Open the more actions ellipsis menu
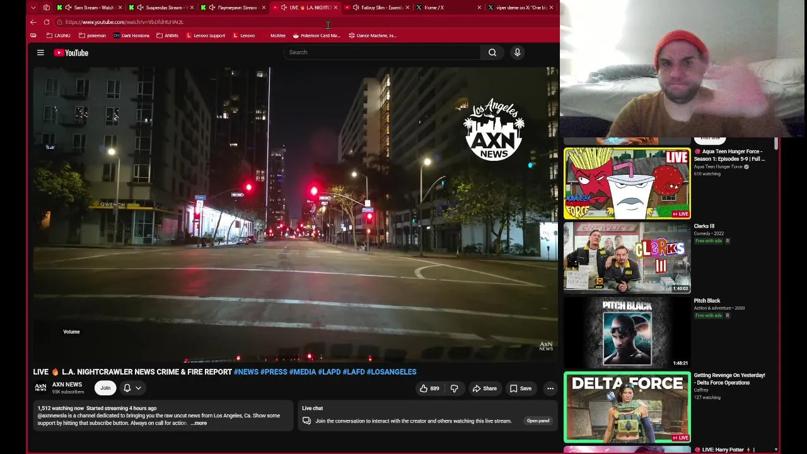 point(550,388)
